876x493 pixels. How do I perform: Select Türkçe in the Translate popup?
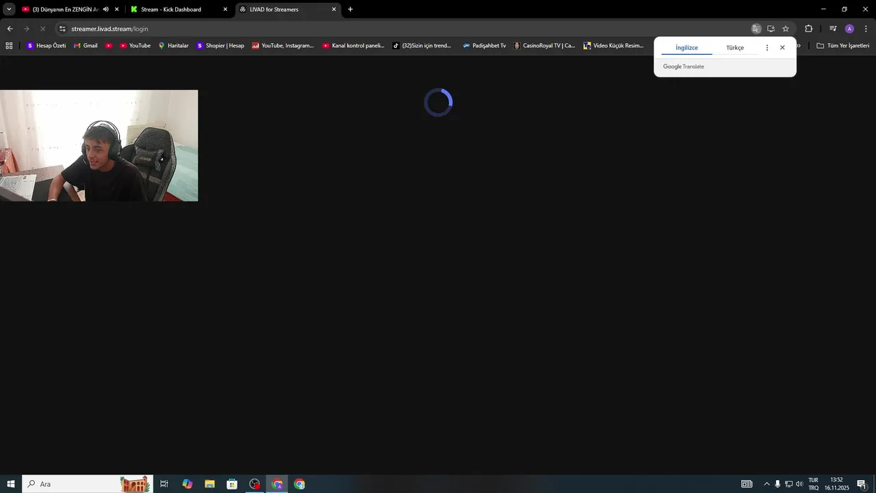(735, 48)
